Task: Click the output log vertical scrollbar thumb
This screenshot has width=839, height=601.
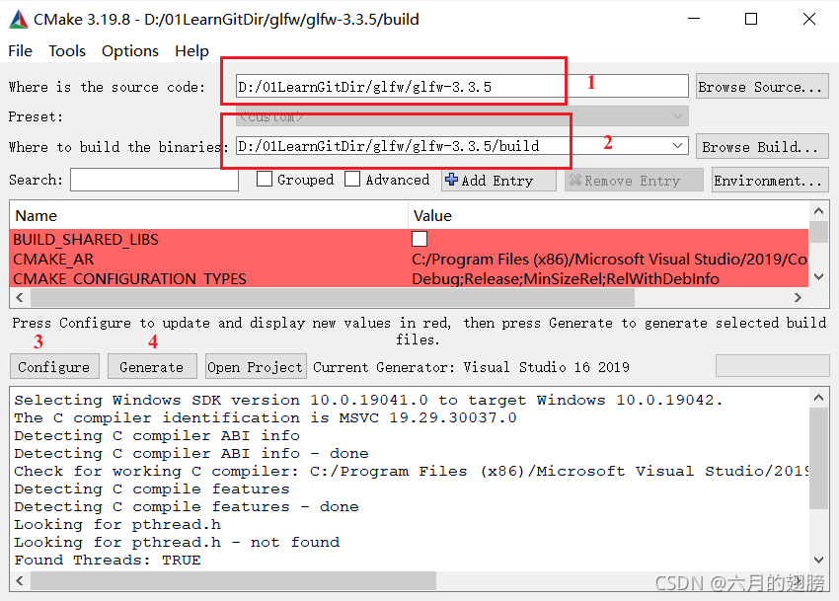Action: (818, 458)
